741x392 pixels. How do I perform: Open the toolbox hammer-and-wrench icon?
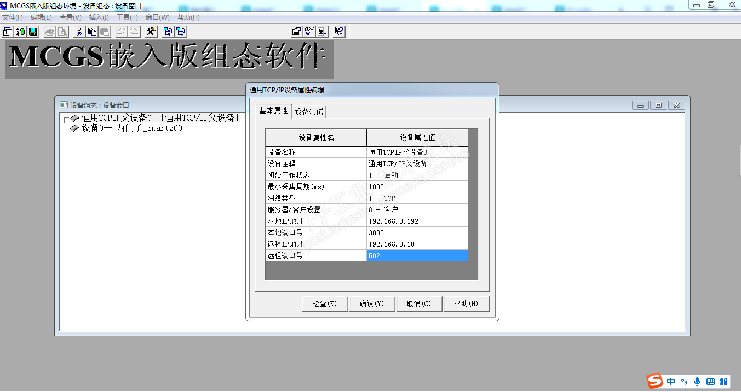tap(151, 32)
